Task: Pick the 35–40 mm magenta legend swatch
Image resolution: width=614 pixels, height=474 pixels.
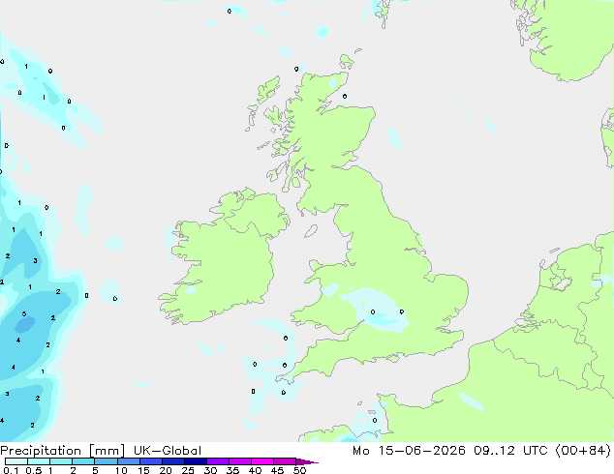Action: [x=240, y=461]
